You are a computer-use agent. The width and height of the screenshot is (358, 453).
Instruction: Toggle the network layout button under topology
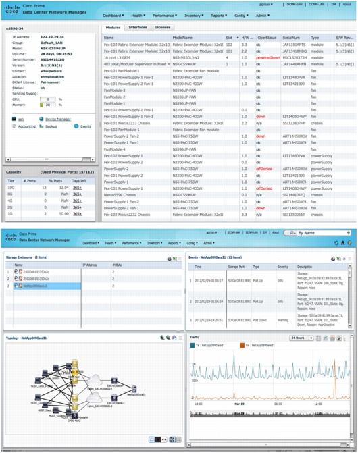point(172,439)
